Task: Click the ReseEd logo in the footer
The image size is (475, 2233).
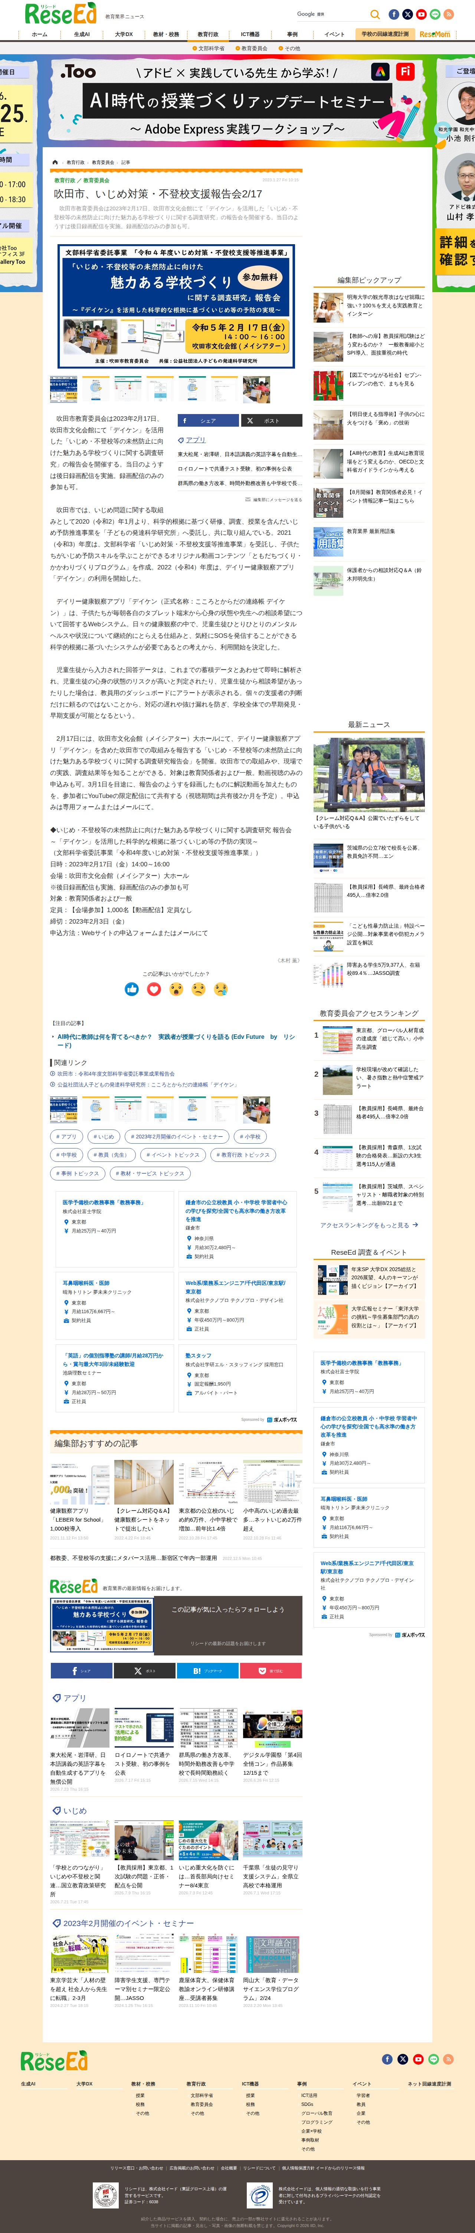Action: 54,2060
